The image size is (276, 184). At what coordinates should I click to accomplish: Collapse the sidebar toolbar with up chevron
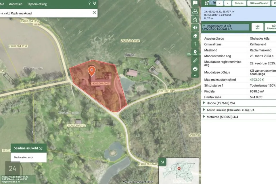pyautogui.click(x=195, y=76)
